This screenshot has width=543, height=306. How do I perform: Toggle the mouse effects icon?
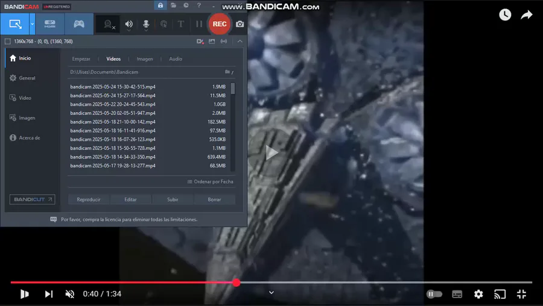[x=164, y=24]
